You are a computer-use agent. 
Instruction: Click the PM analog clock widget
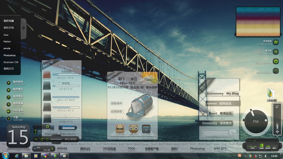click(x=256, y=122)
